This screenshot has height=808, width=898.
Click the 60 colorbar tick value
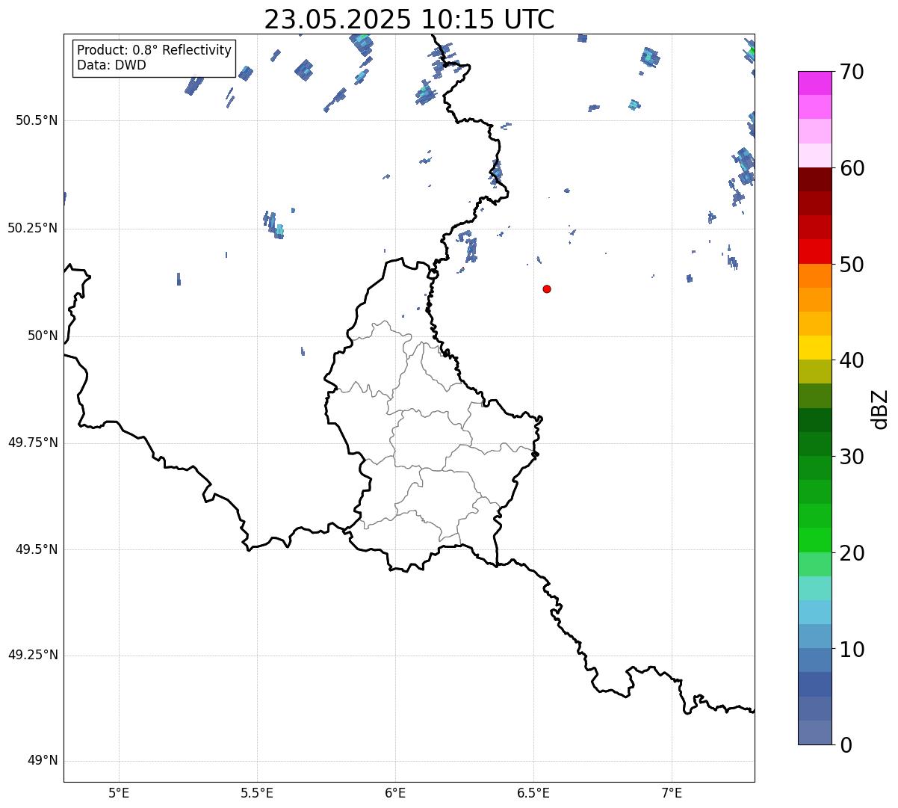(852, 168)
